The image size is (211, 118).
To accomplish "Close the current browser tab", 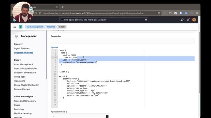I will coord(57,7).
